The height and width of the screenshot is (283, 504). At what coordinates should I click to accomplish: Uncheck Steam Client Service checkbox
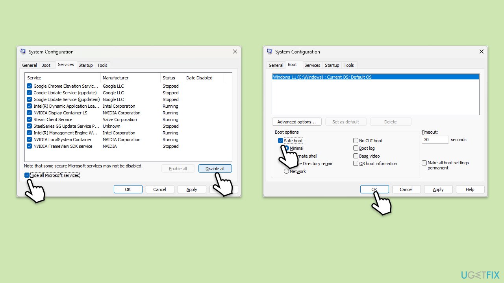tap(30, 119)
